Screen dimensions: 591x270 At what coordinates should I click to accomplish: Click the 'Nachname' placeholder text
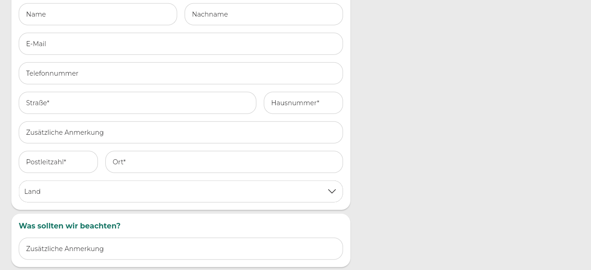(210, 14)
